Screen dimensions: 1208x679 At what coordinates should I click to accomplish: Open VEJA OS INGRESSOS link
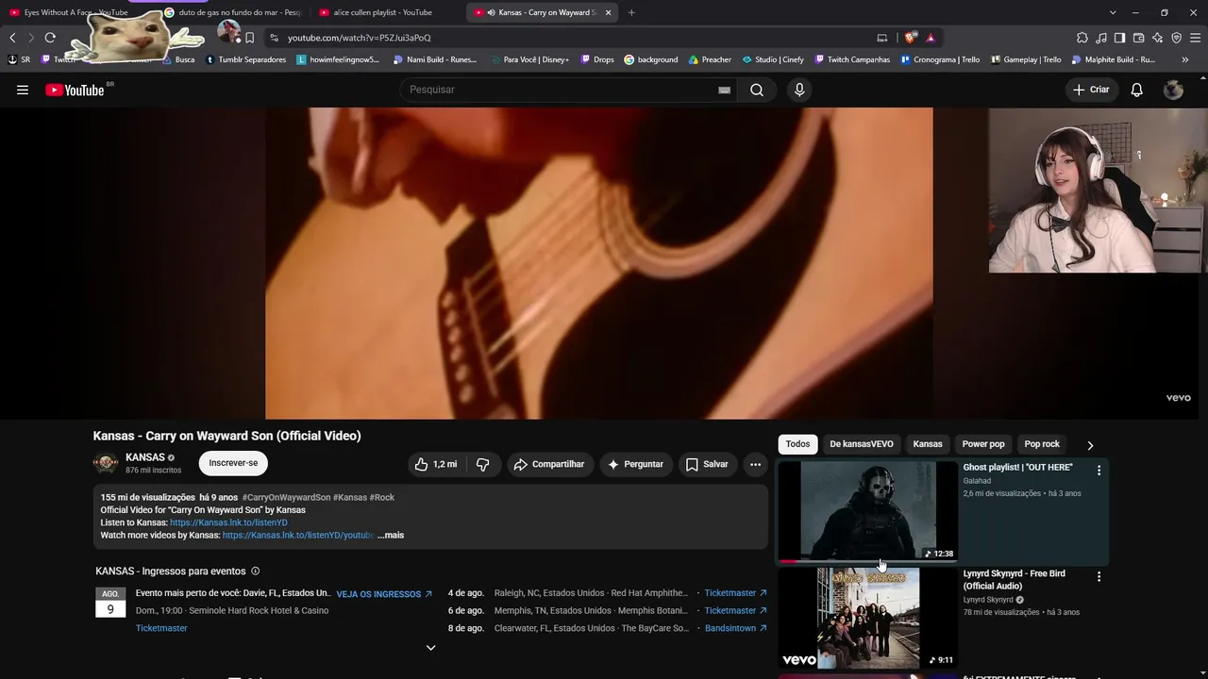384,594
